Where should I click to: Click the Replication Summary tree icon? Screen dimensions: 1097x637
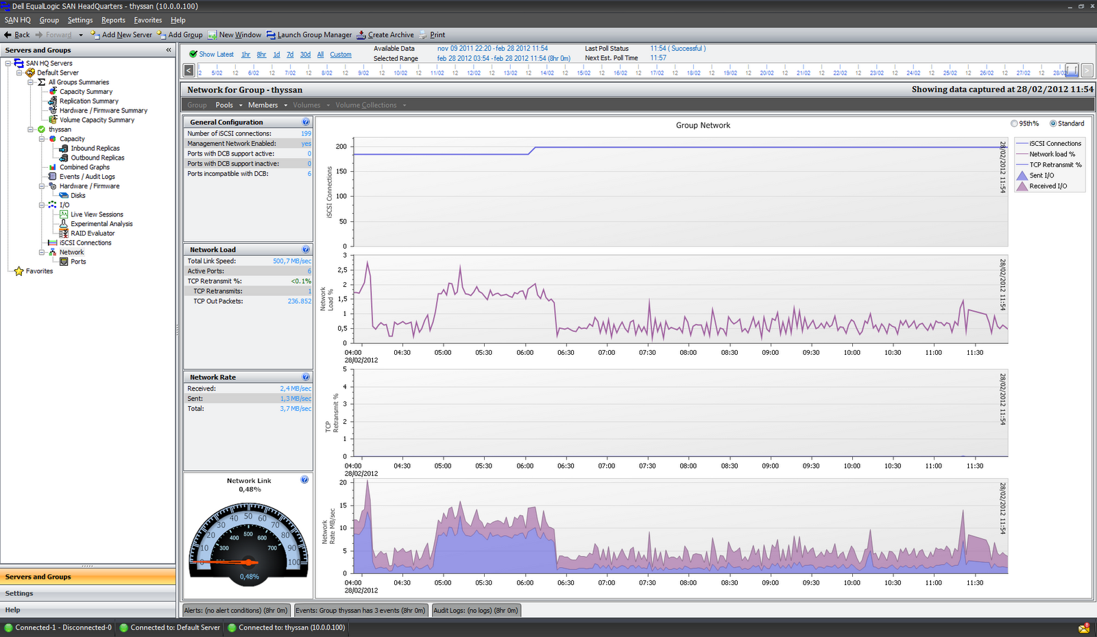click(x=53, y=101)
